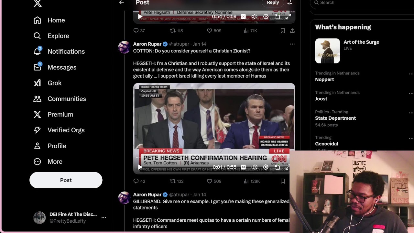Viewport: 414px width, 233px height.
Task: Open the three-dot menu on the COTTON post
Action: [x=292, y=44]
